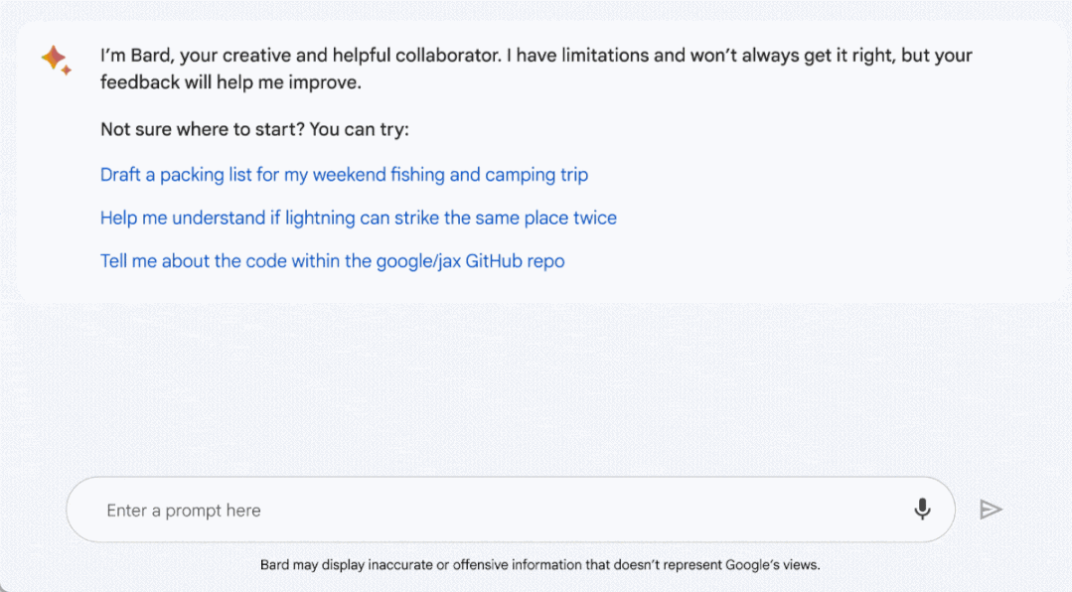
Task: Start dictation with the mic button
Action: coord(922,510)
